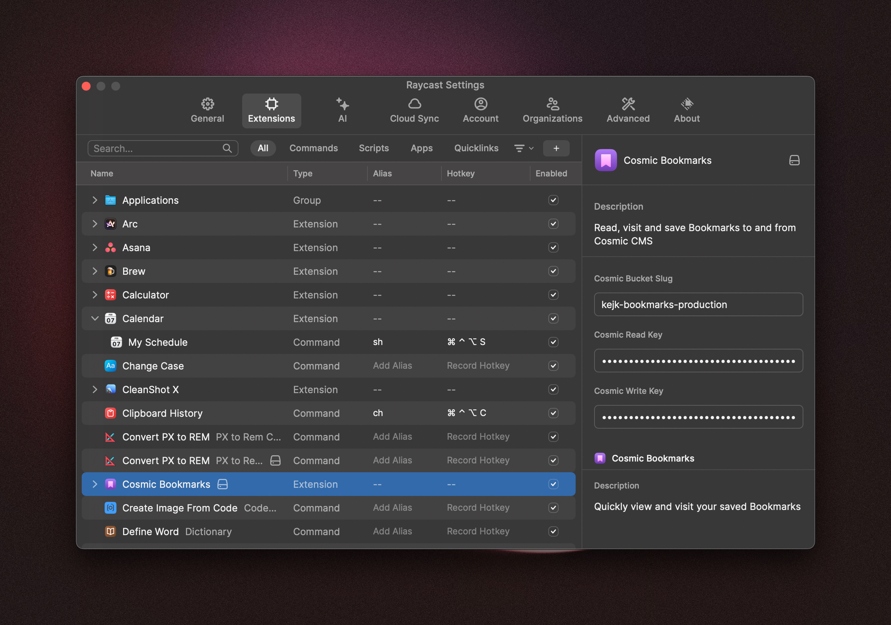Filter list by Quicklinks
This screenshot has height=625, width=891.
[x=476, y=148]
